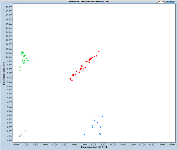Click the 16.000 tick on y-axis

click(x=9, y=7)
